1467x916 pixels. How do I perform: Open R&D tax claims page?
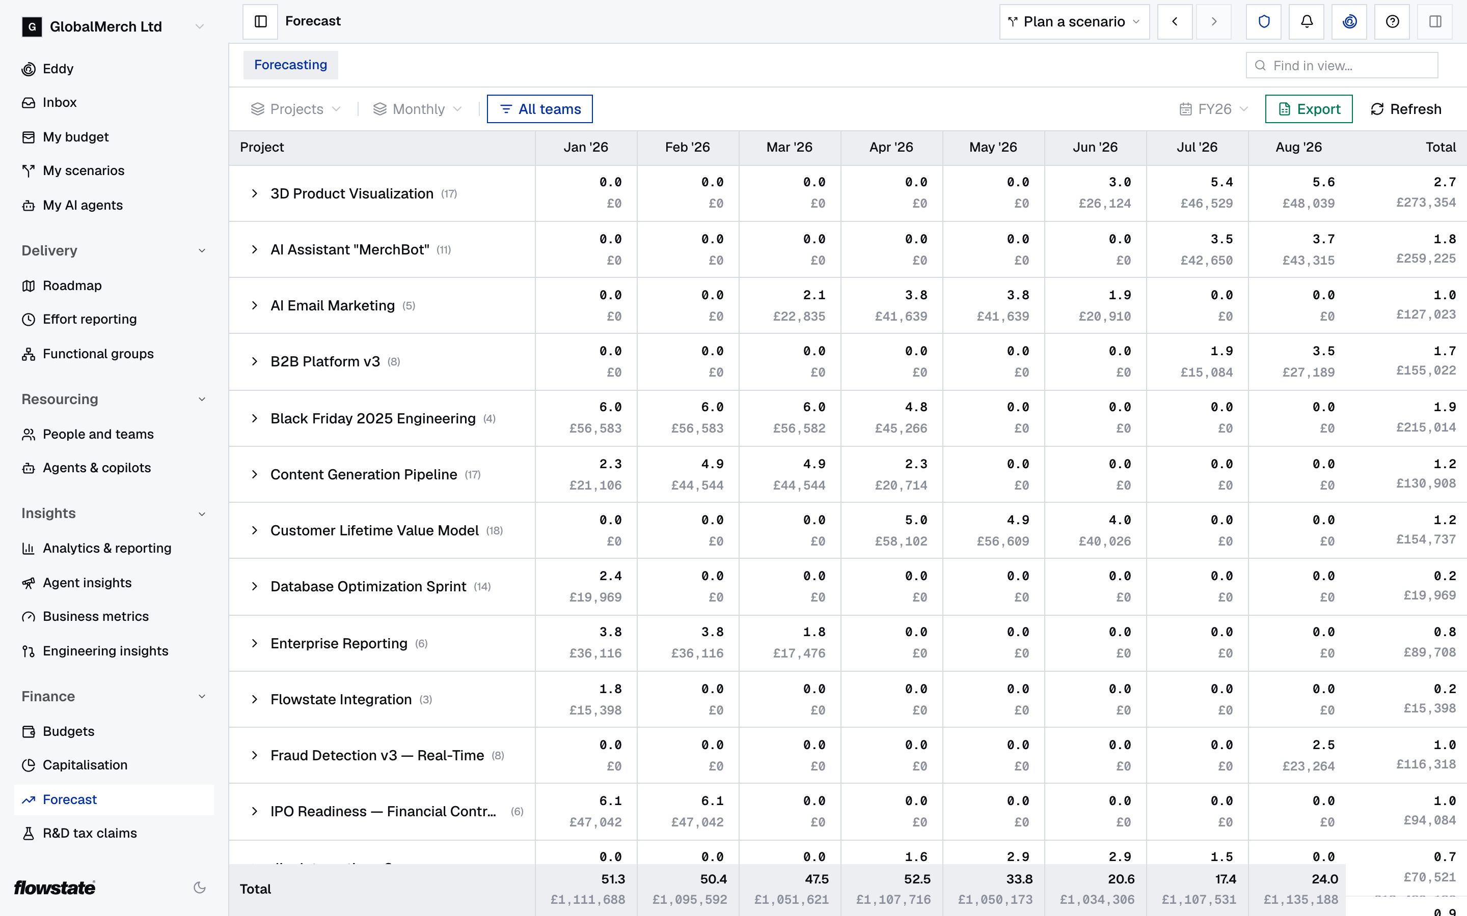click(114, 833)
